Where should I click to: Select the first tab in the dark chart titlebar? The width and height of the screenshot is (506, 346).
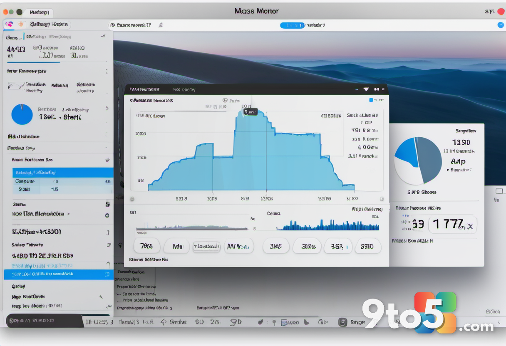[144, 89]
